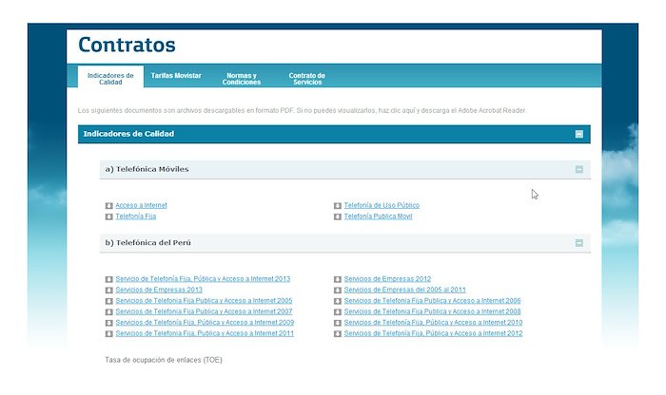This screenshot has width=666, height=395.
Task: Open Servicios de Empresas 2012 link
Action: [x=387, y=279]
